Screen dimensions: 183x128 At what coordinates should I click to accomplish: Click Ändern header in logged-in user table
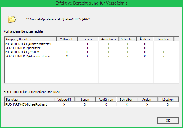tap(147, 100)
